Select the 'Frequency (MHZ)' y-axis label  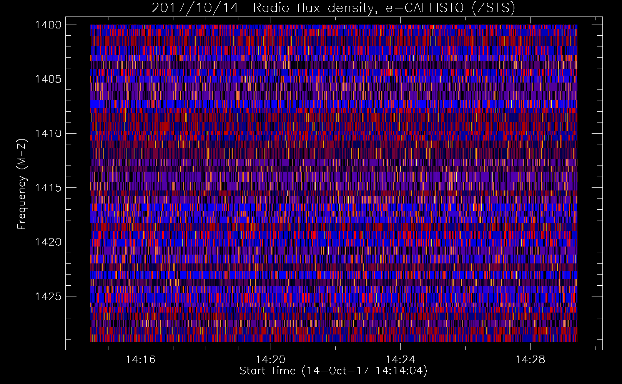pyautogui.click(x=22, y=184)
